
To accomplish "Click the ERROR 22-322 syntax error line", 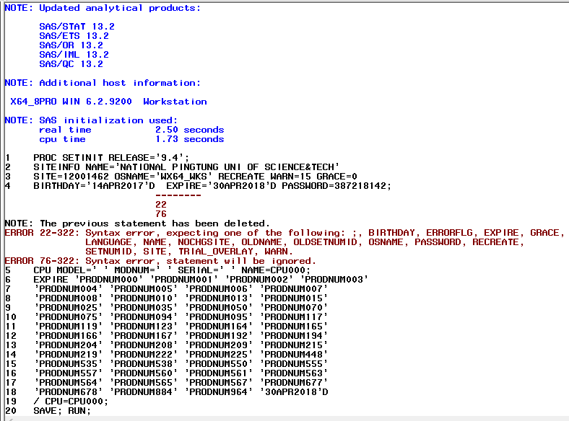I will [x=285, y=233].
